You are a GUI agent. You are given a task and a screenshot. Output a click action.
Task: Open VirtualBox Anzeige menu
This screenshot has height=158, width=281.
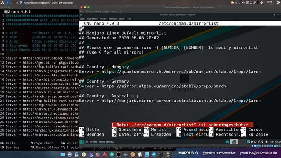tap(98, 11)
